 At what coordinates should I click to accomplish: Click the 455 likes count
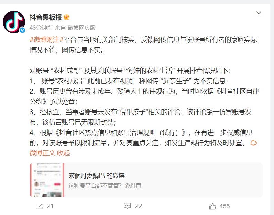pyautogui.click(x=224, y=206)
